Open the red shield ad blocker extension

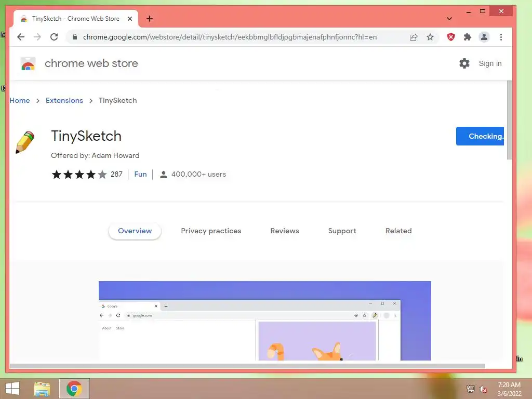pos(450,37)
